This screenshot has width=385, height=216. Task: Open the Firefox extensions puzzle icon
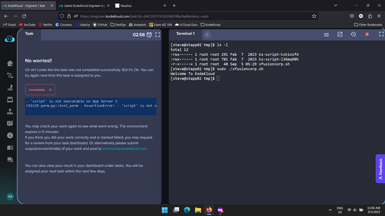tap(370, 16)
